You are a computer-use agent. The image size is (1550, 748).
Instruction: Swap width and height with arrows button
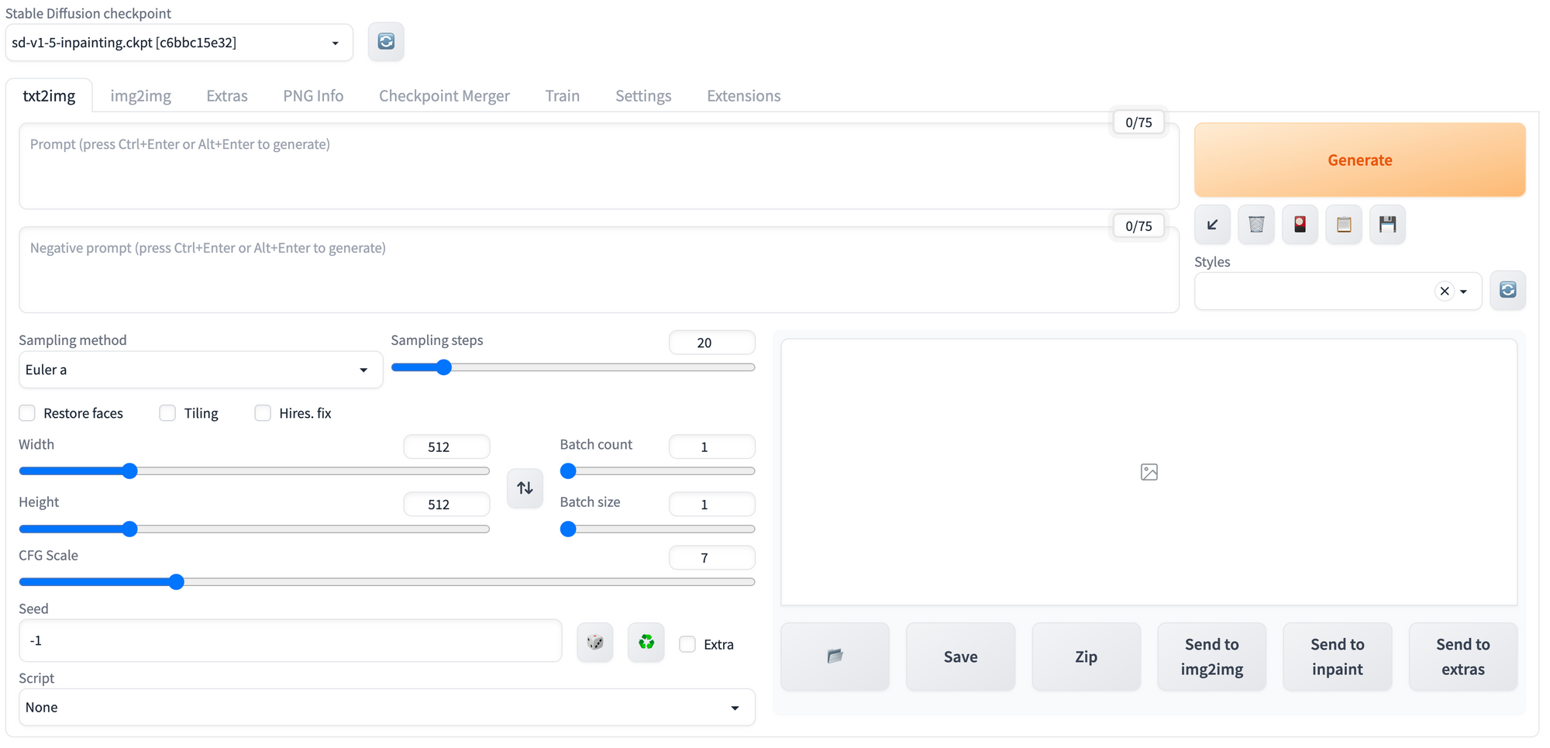coord(525,488)
